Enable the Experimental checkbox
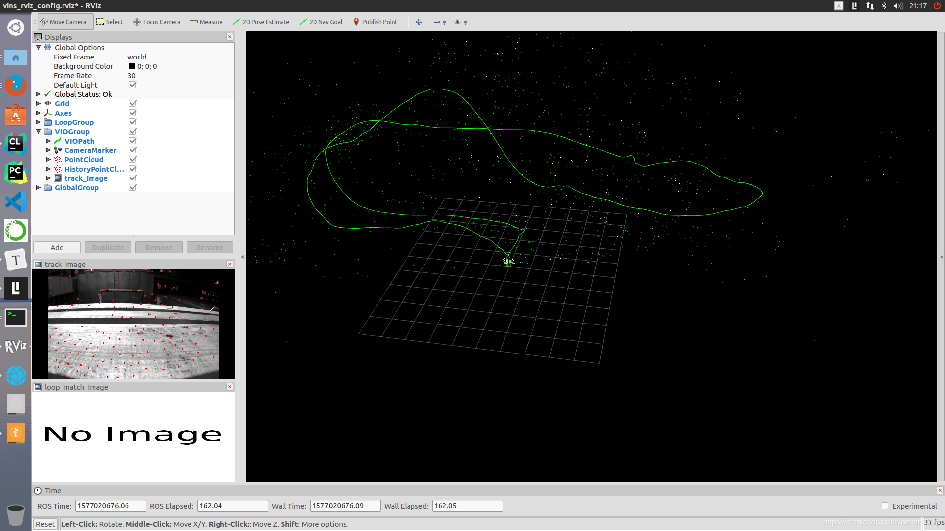This screenshot has width=945, height=531. [x=885, y=506]
